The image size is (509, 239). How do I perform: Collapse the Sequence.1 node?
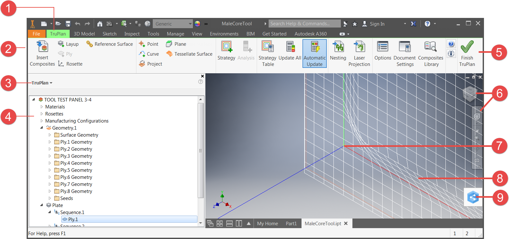(x=50, y=212)
